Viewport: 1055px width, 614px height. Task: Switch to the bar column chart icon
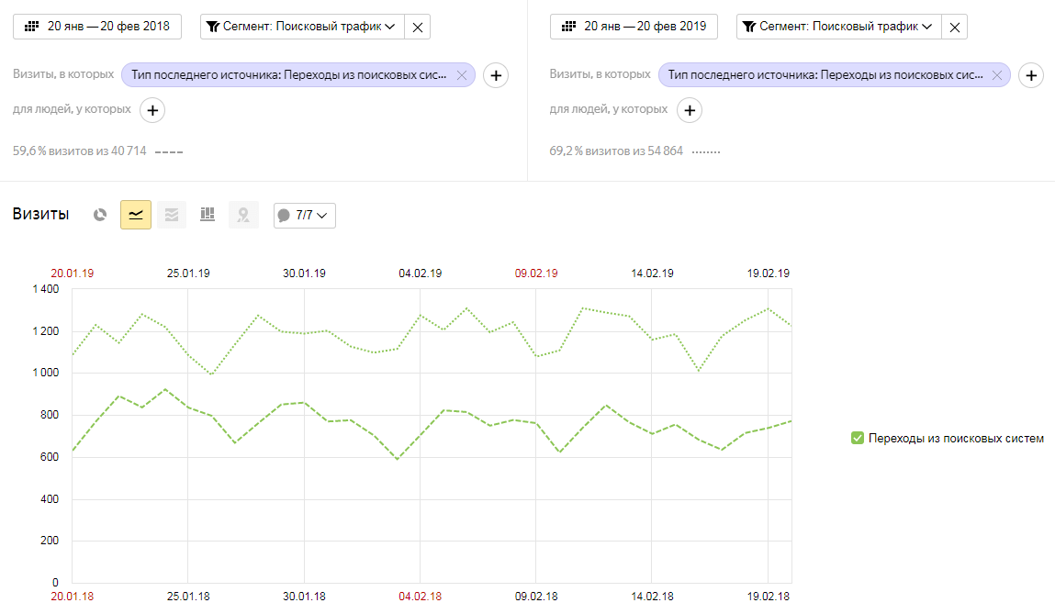(208, 215)
